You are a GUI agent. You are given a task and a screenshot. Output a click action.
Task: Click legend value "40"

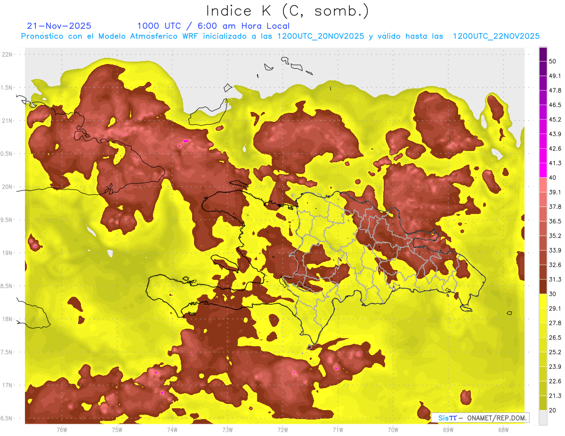553,178
